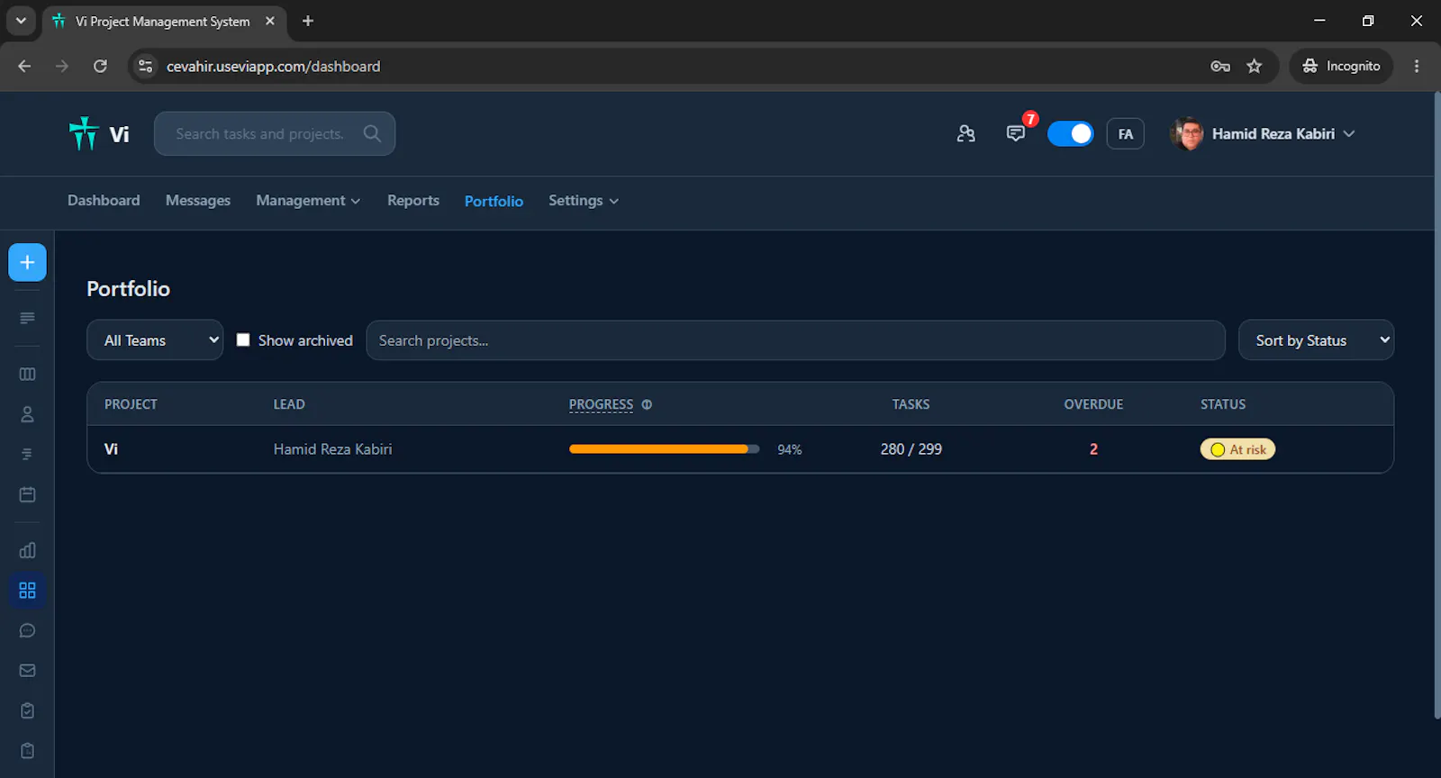Viewport: 1441px width, 778px height.
Task: Click the user avatar photo
Action: pos(1187,133)
